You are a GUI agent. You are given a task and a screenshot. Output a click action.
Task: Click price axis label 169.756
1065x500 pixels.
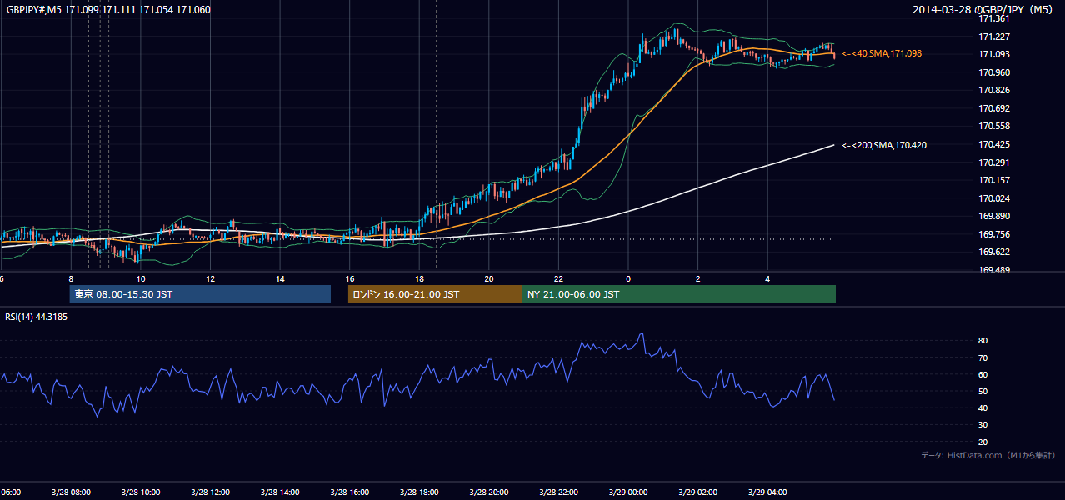994,234
